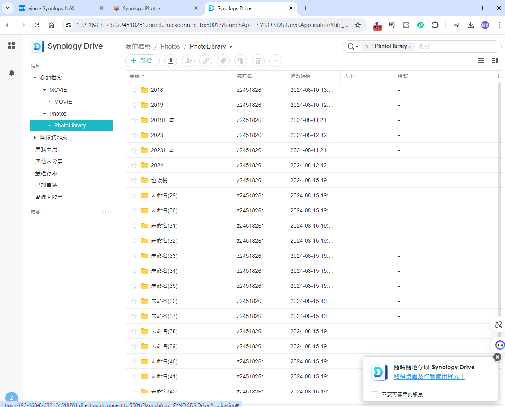
Task: Select 與他人分享 in sidebar
Action: tap(49, 161)
